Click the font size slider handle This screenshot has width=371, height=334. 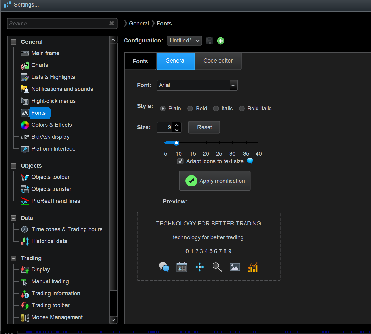176,143
